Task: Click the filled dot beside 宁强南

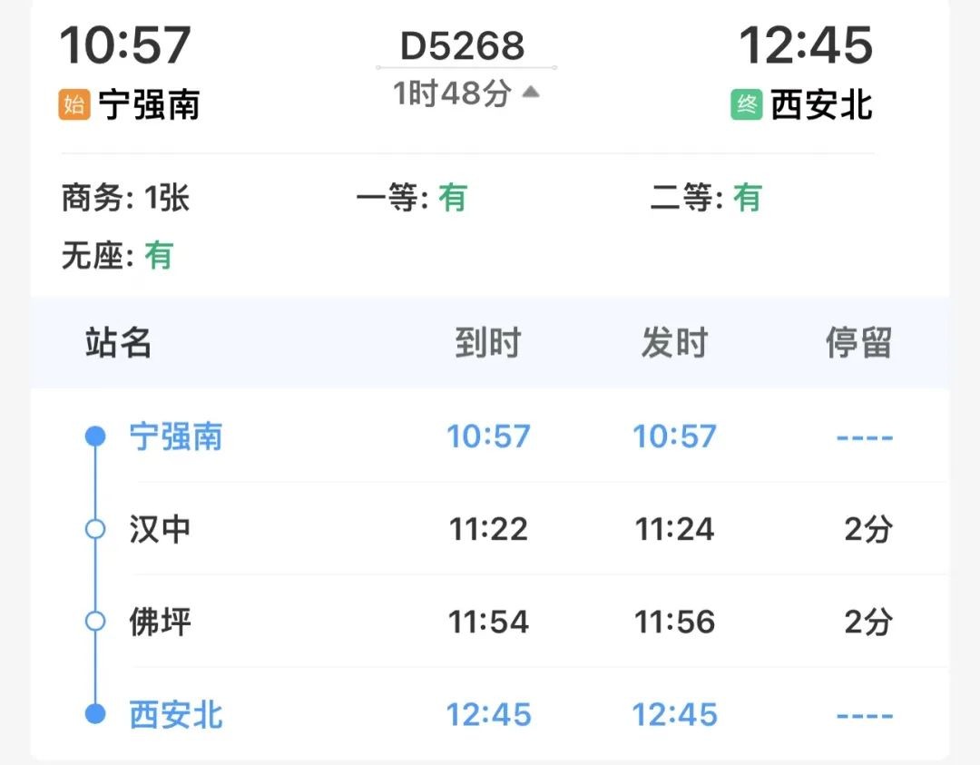Action: [x=95, y=436]
